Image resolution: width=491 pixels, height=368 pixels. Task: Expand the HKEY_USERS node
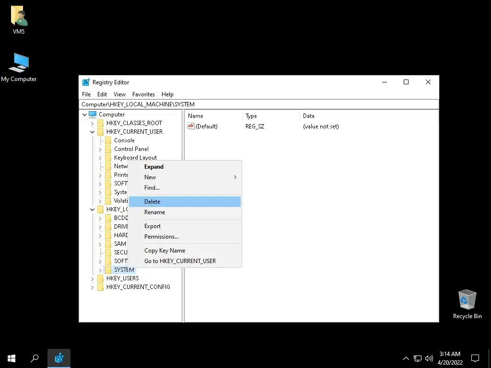click(93, 278)
